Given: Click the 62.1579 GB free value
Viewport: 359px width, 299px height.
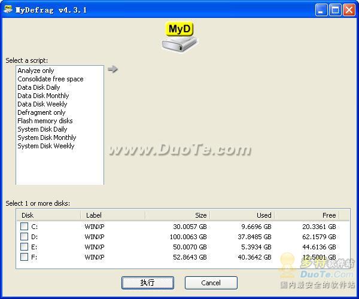Looking at the screenshot, I should click(x=319, y=237).
